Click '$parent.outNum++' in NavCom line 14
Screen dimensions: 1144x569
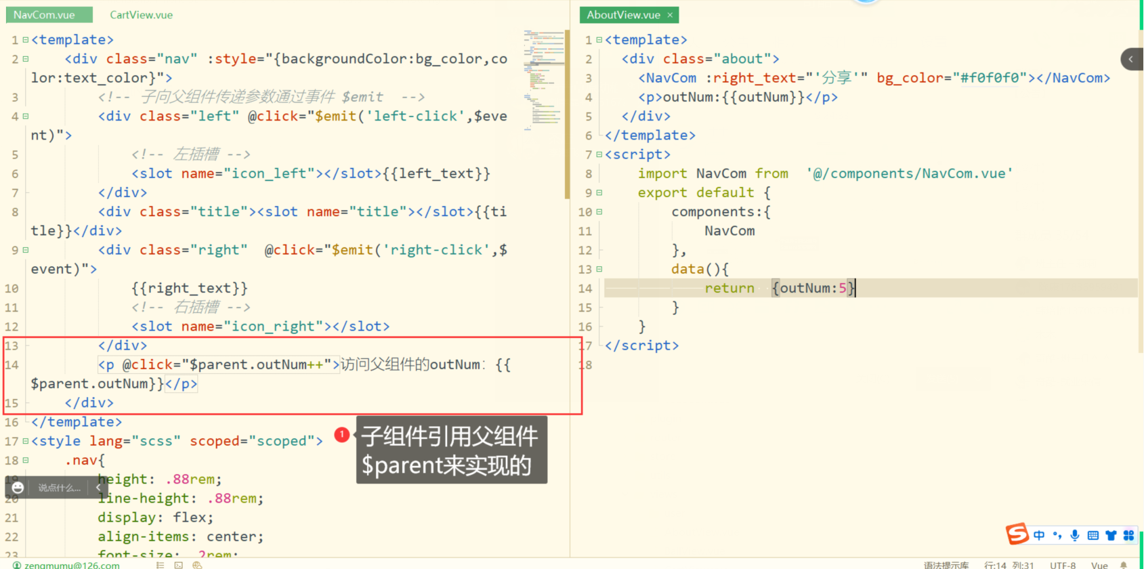pyautogui.click(x=256, y=364)
